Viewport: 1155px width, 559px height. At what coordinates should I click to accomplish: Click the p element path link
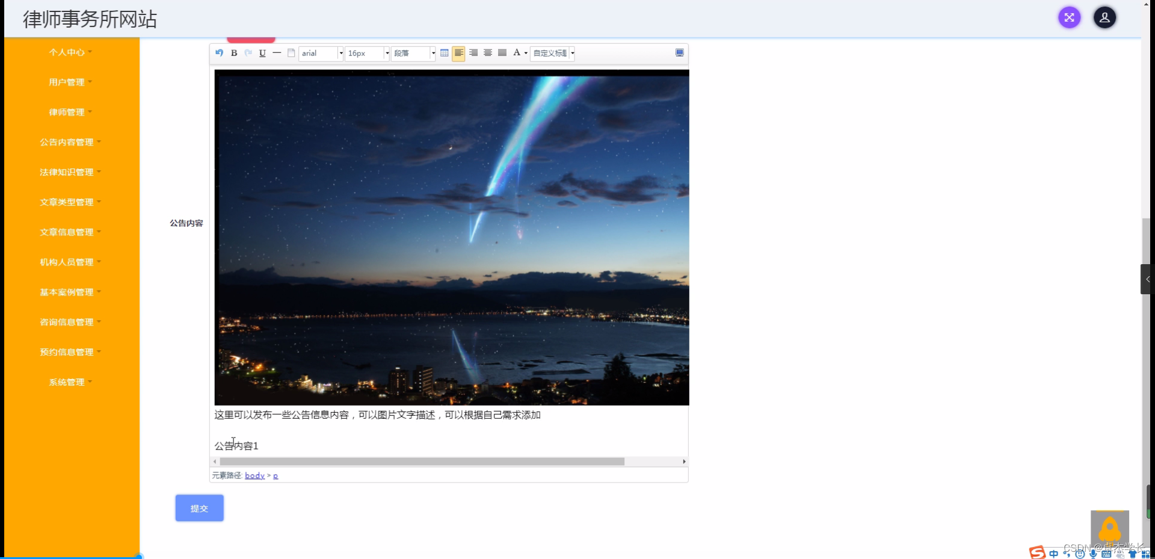pos(276,476)
